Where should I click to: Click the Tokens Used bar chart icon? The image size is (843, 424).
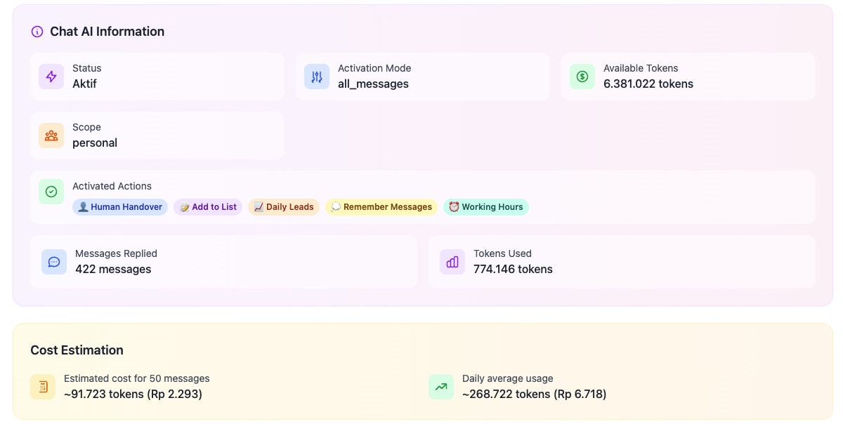point(452,261)
